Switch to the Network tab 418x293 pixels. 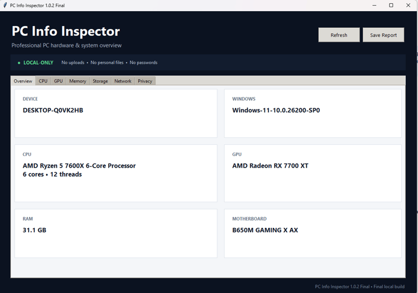[x=123, y=81]
